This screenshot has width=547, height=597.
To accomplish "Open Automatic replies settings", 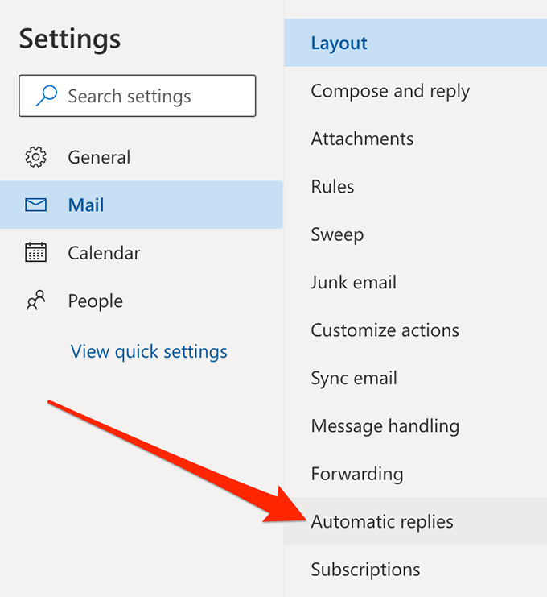I will point(415,521).
